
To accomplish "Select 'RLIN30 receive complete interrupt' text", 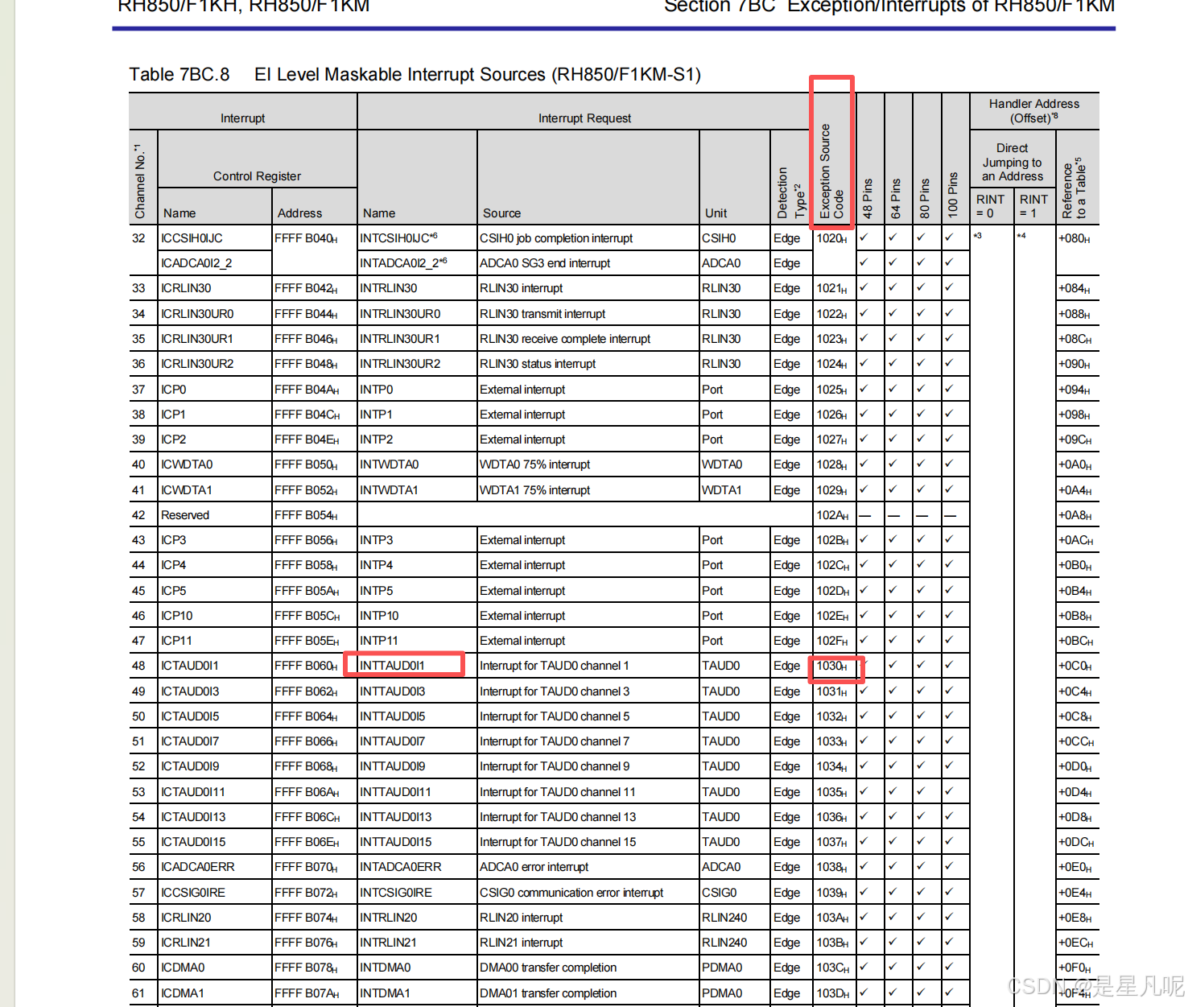I will tap(565, 339).
